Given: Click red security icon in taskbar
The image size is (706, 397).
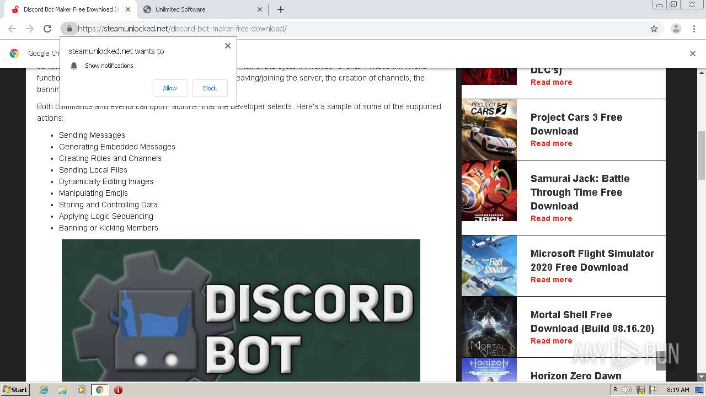Looking at the screenshot, I should (118, 390).
